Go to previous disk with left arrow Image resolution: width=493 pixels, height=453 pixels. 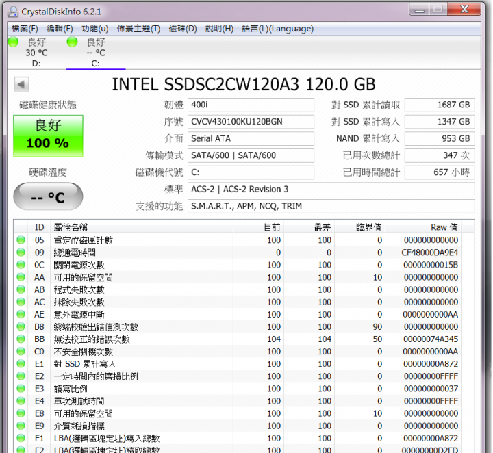(x=21, y=84)
